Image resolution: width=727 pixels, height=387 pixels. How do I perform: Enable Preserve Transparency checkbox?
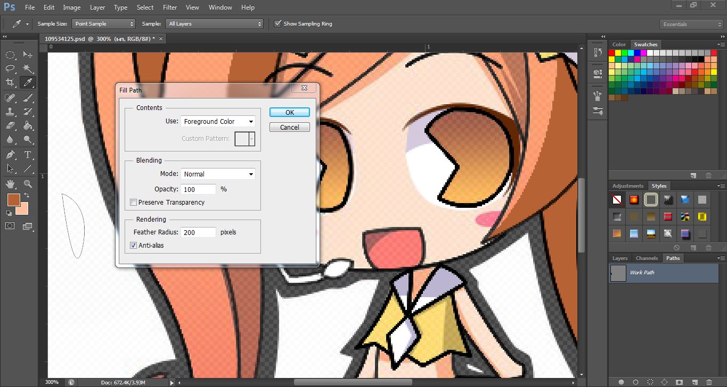[x=133, y=203]
